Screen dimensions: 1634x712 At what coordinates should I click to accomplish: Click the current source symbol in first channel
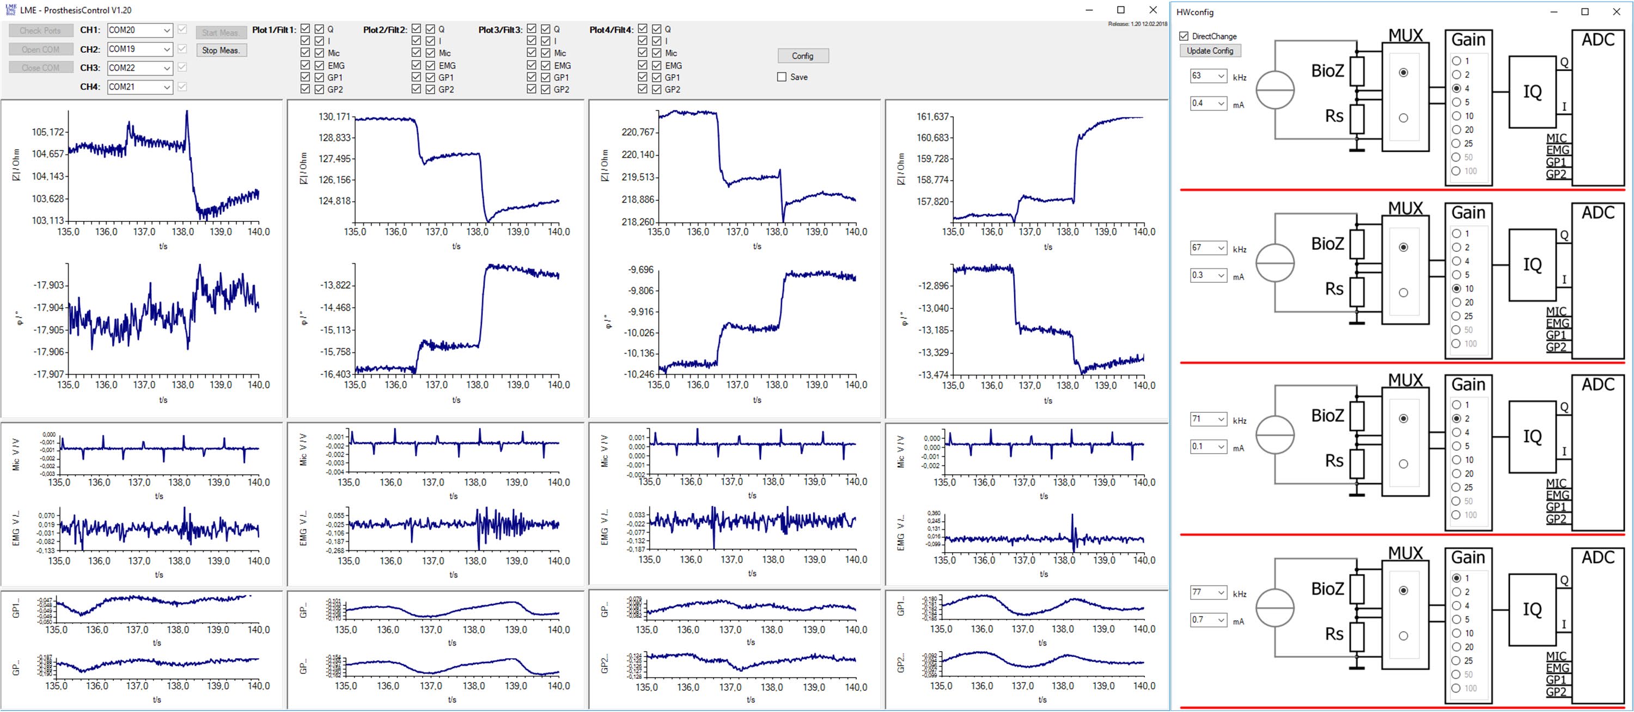click(1275, 91)
